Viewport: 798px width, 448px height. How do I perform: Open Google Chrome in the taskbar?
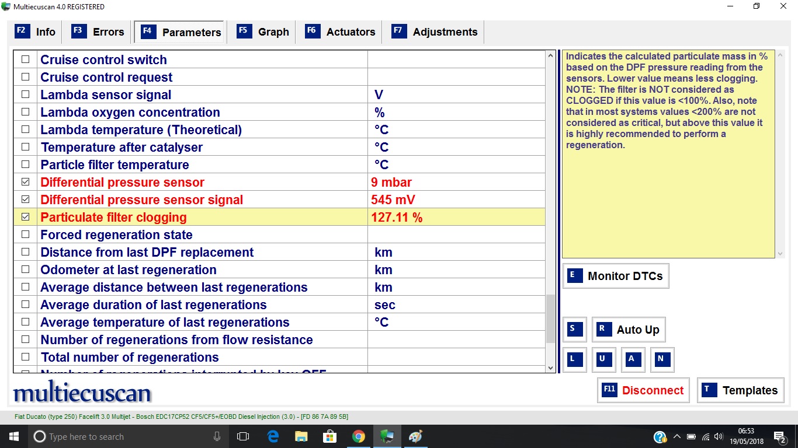pyautogui.click(x=358, y=436)
